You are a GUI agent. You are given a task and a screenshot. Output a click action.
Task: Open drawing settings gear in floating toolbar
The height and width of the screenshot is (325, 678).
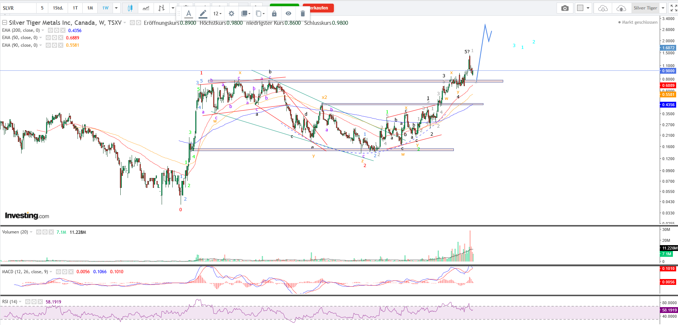click(x=231, y=13)
